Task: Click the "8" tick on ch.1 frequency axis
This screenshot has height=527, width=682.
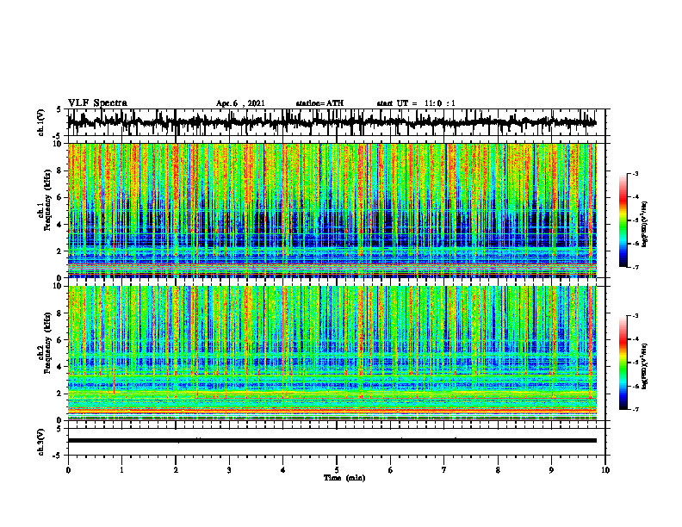Action: [x=60, y=170]
